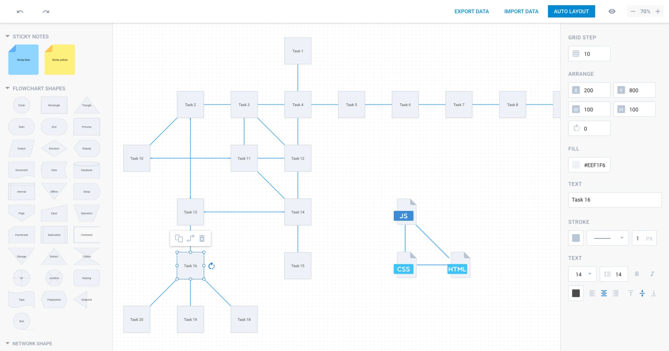Run Auto Layout on the diagram

pyautogui.click(x=571, y=12)
